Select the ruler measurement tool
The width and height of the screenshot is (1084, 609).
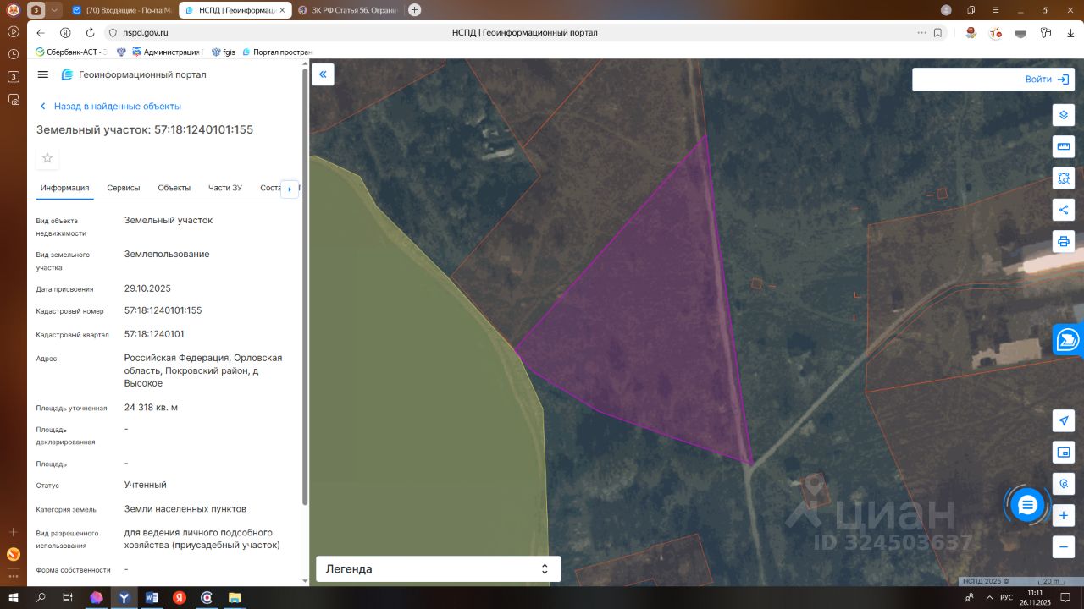(1064, 146)
